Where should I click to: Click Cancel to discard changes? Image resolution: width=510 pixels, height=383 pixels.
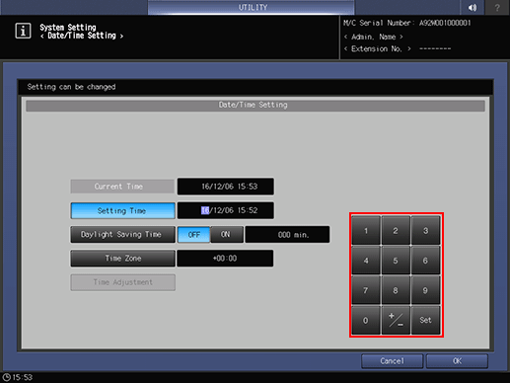tap(392, 361)
